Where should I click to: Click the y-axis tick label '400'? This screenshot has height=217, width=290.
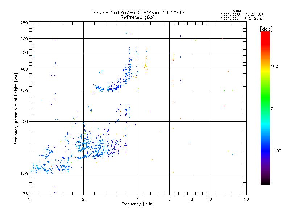[24, 69]
